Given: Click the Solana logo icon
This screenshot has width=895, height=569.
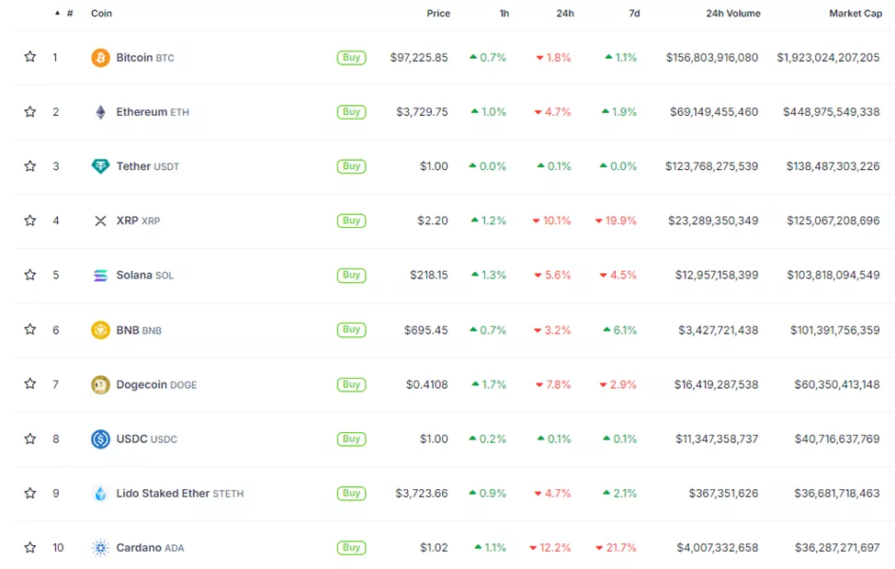Looking at the screenshot, I should point(100,275).
